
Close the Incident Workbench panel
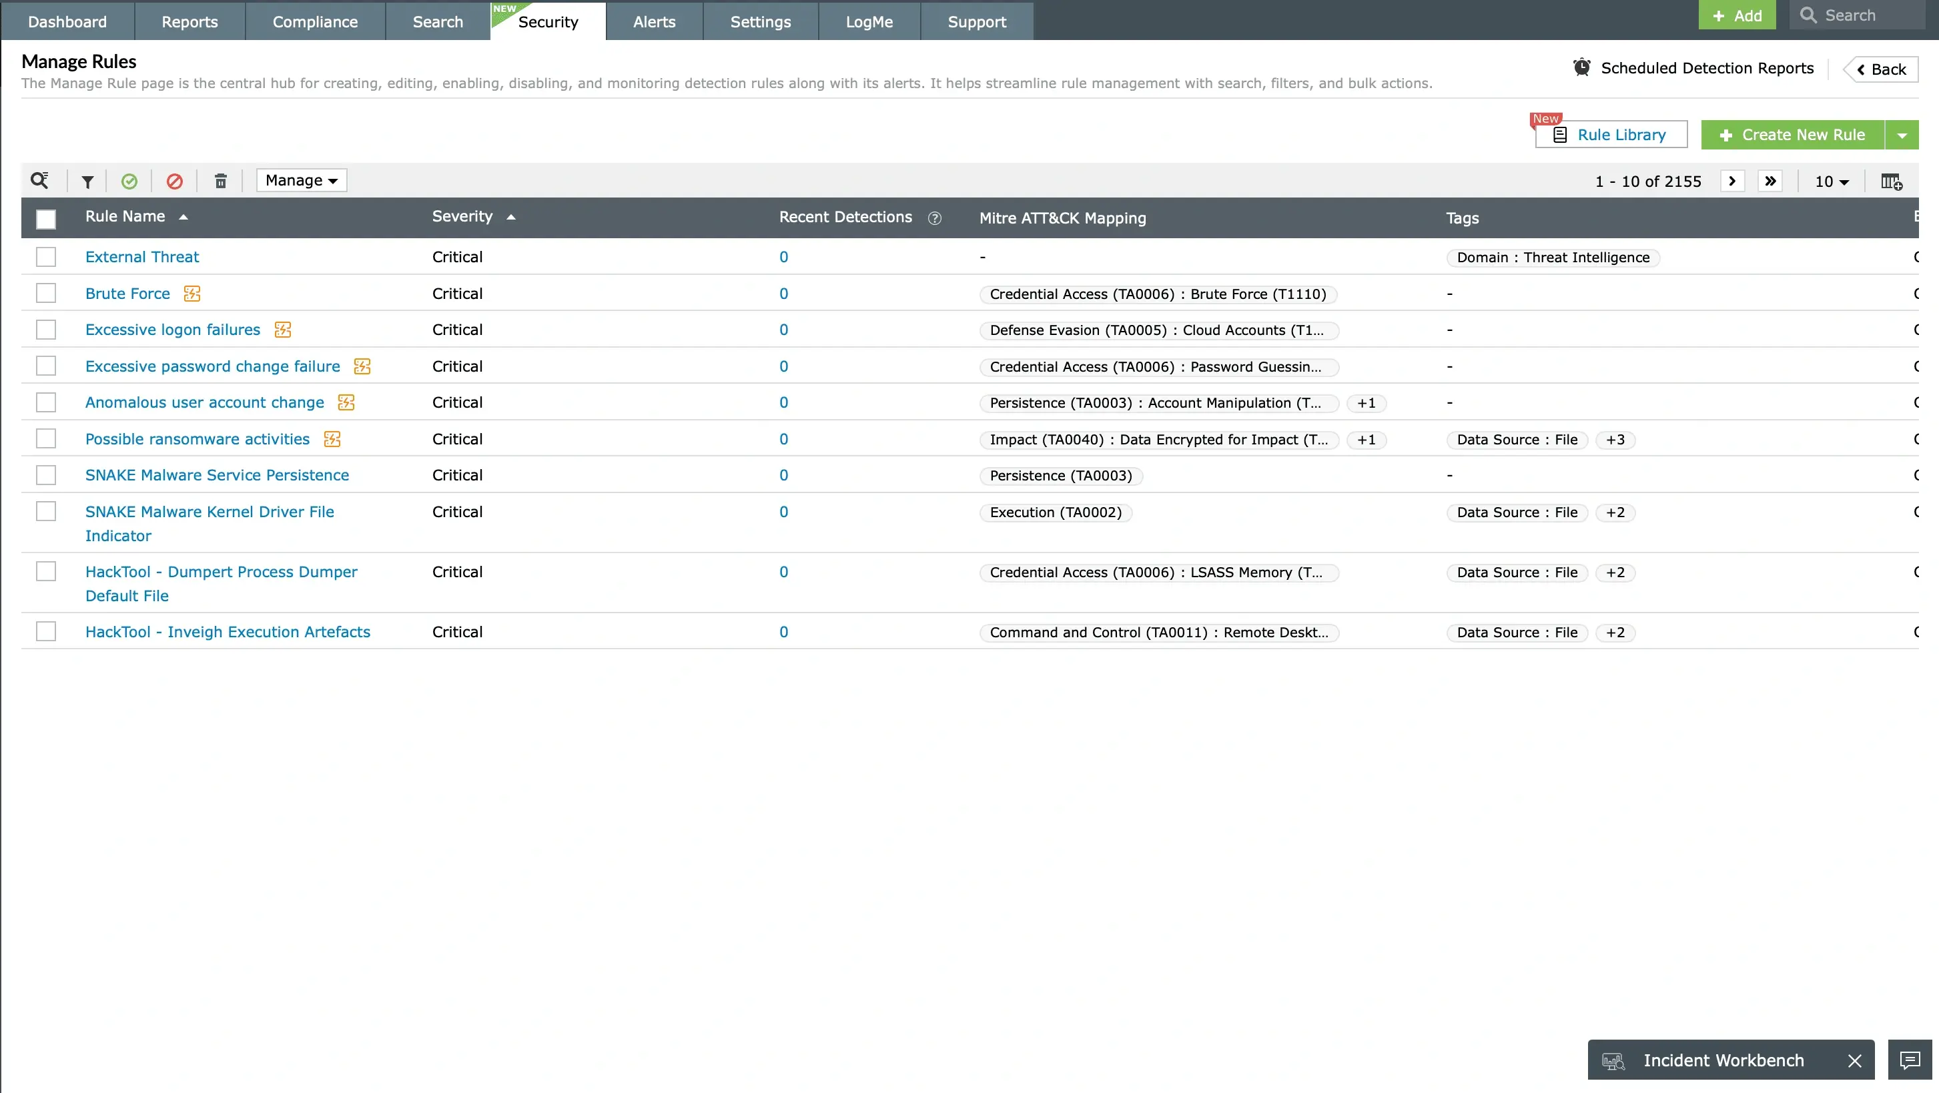[1855, 1060]
